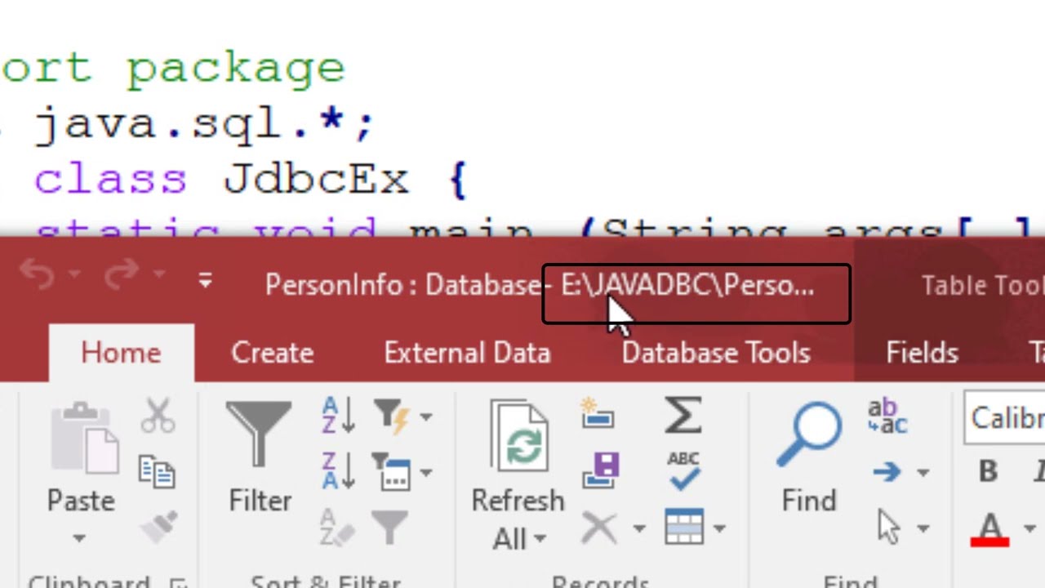Click the Go To arrow icon
Image resolution: width=1045 pixels, height=588 pixels.
pos(886,471)
